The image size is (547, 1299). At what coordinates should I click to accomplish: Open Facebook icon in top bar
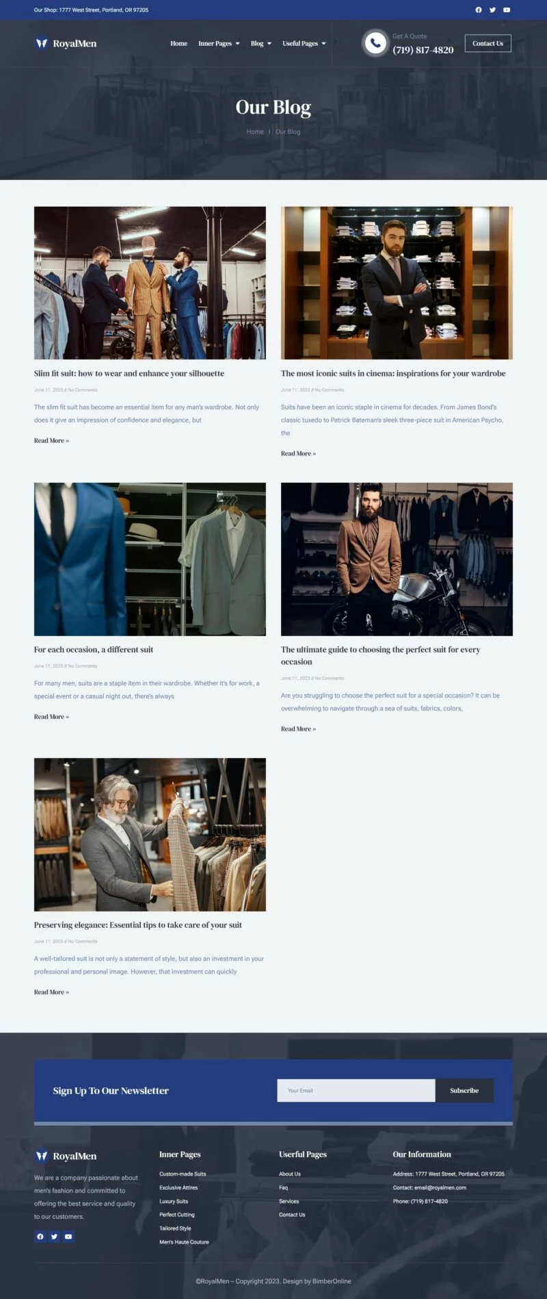click(479, 10)
